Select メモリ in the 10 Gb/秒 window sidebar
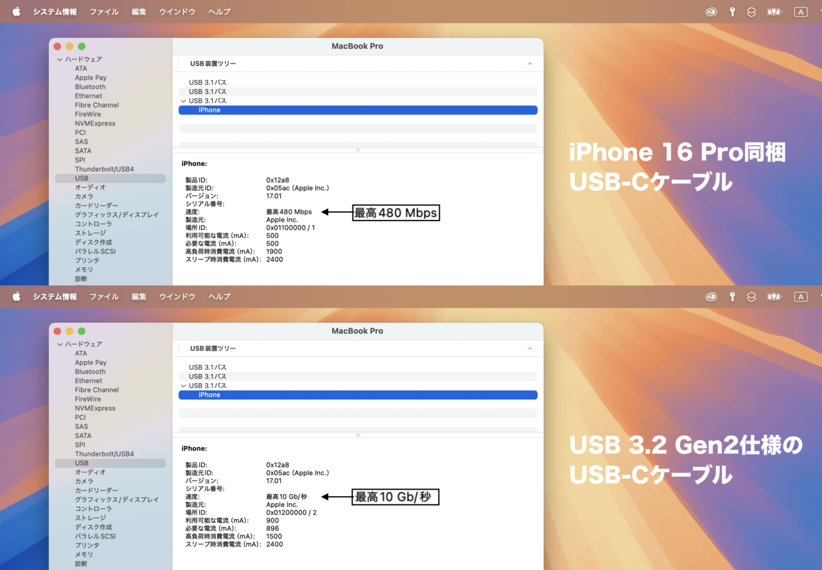The height and width of the screenshot is (570, 822). pos(84,554)
